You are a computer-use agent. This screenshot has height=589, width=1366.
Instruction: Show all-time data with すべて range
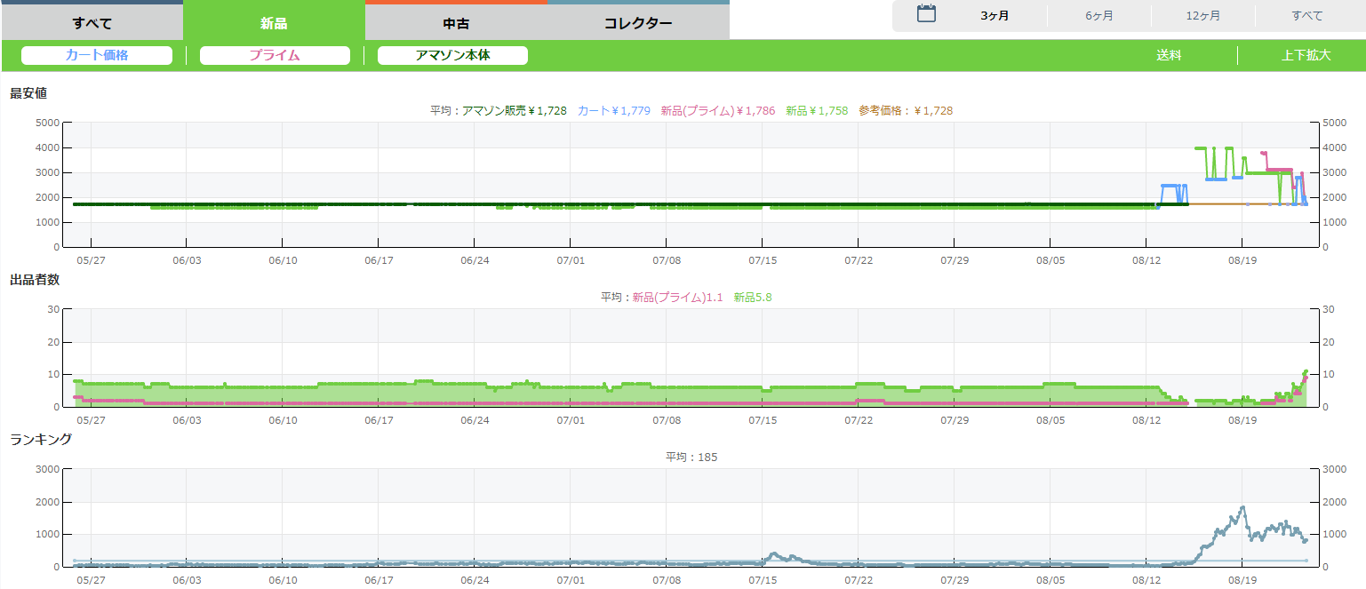(1306, 16)
